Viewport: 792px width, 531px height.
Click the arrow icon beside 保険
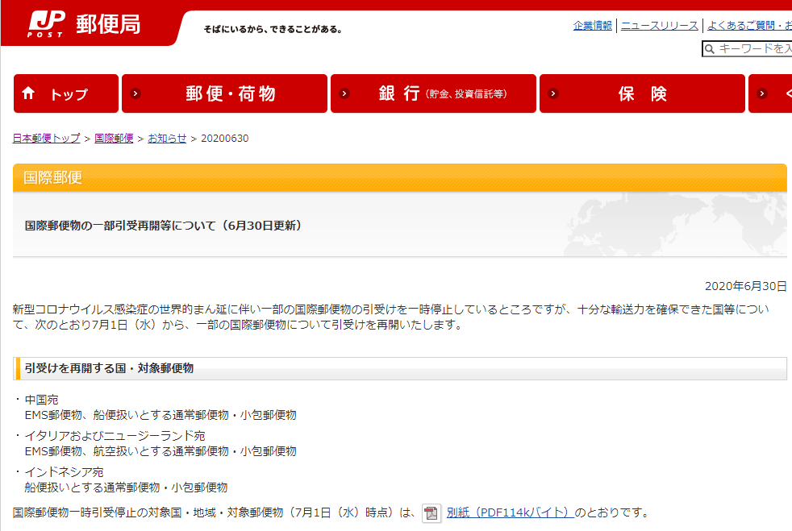coord(553,93)
